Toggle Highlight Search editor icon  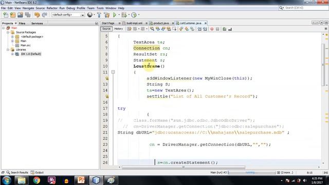tap(169, 29)
